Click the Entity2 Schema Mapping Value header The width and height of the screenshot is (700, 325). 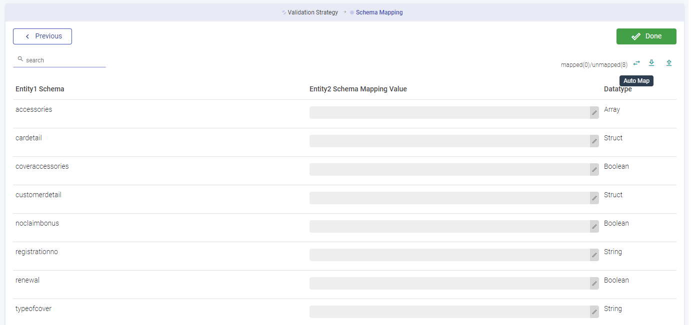[358, 89]
